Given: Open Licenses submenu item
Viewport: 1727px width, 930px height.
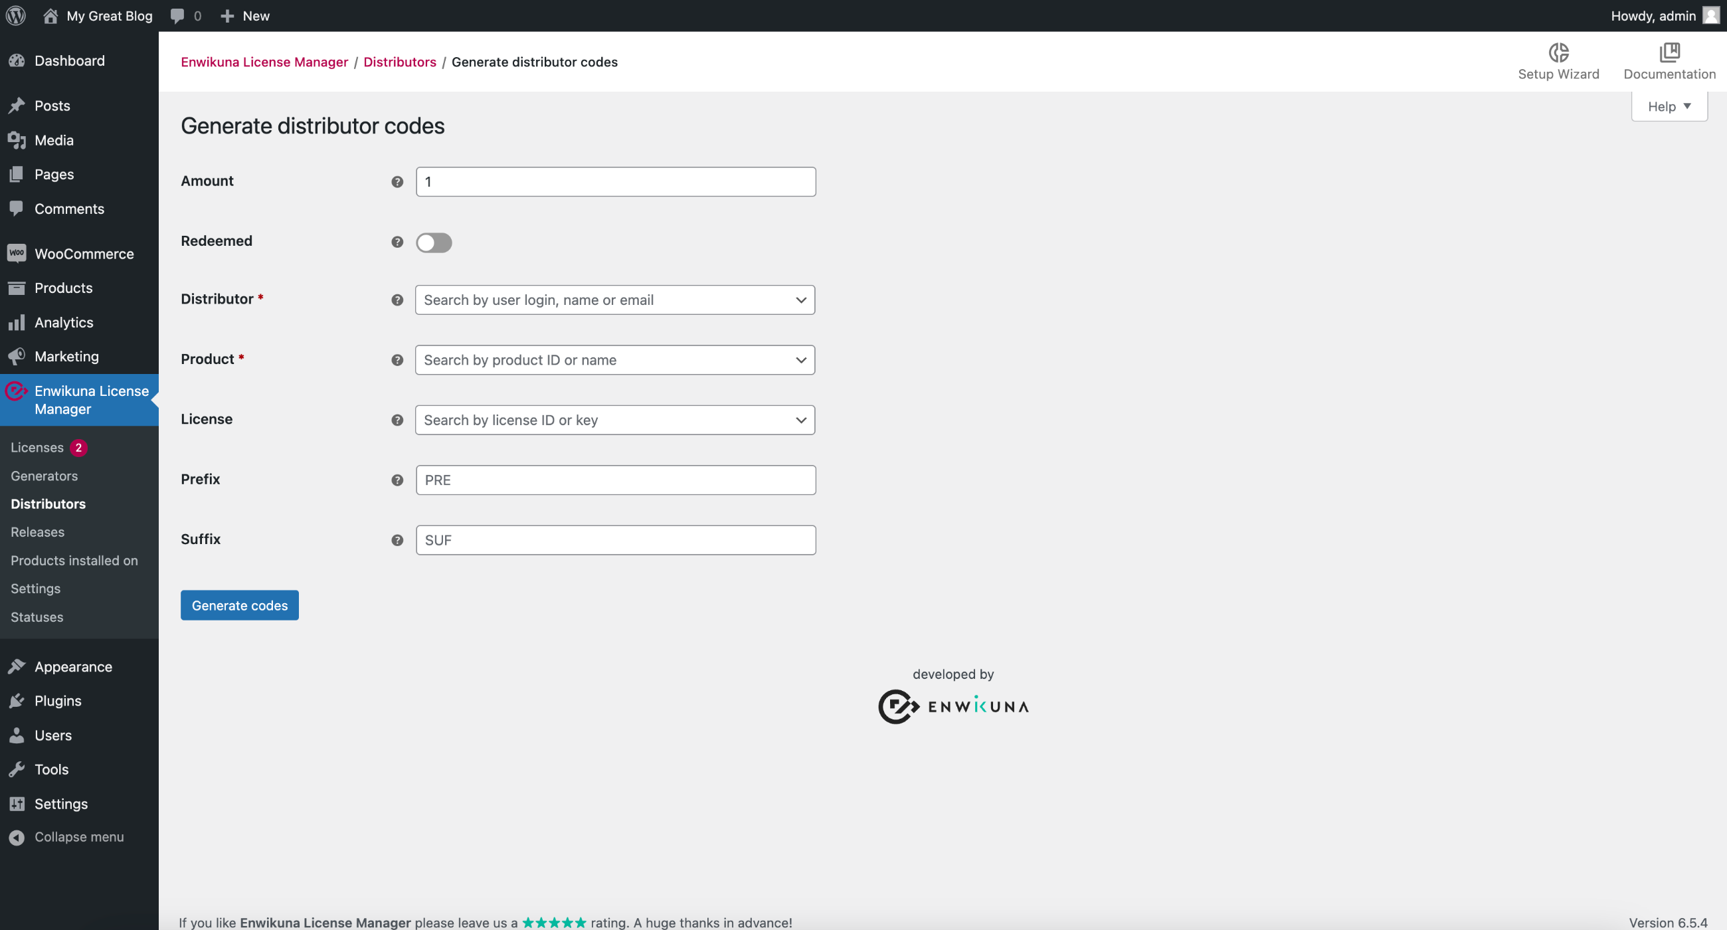Looking at the screenshot, I should click(37, 447).
